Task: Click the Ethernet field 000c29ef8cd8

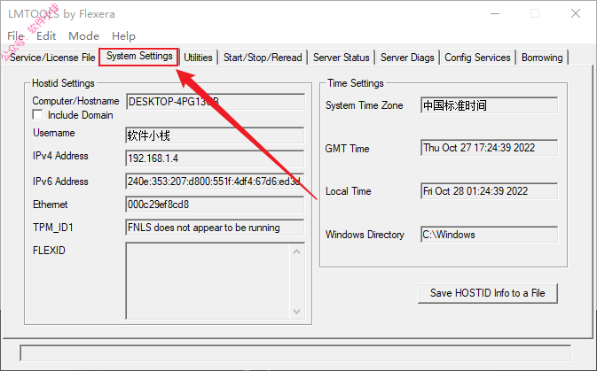Action: click(x=216, y=205)
